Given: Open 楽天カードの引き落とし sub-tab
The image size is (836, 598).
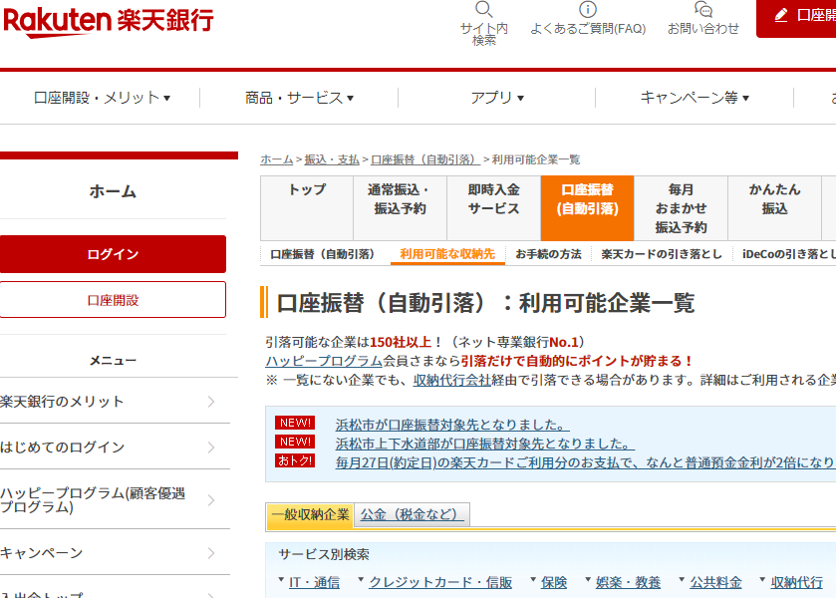Looking at the screenshot, I should tap(662, 254).
